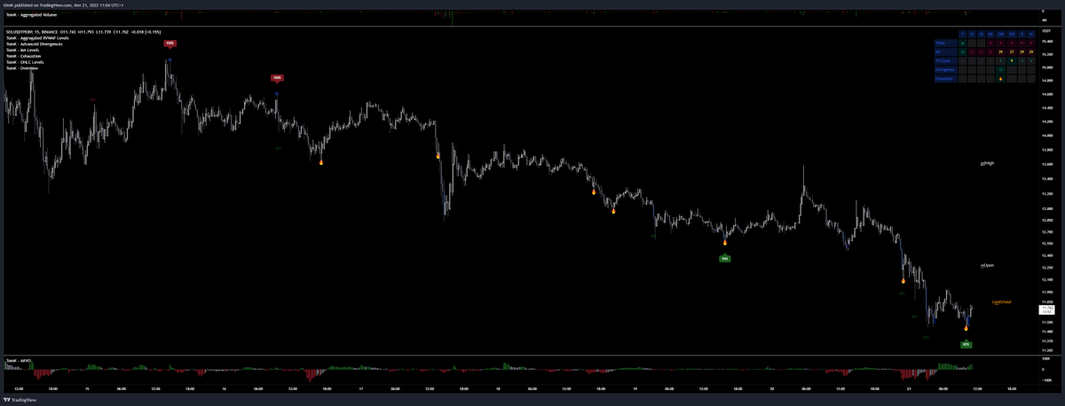Click the TD Count value under the 720 column
1065x406 pixels.
click(1012, 61)
